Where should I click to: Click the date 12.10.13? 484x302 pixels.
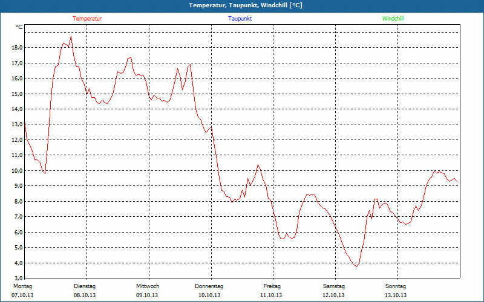click(333, 295)
